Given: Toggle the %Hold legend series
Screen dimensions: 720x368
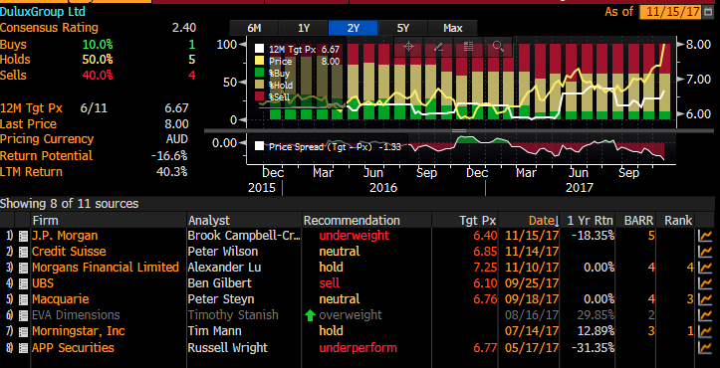Looking at the screenshot, I should point(275,85).
